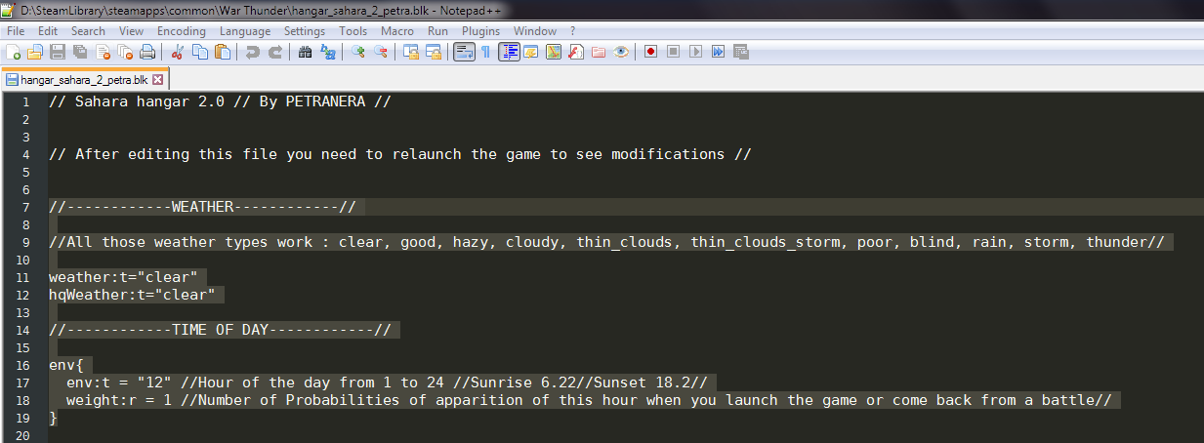The image size is (1204, 443).
Task: Click the 'After editing this file' comment
Action: tap(400, 154)
